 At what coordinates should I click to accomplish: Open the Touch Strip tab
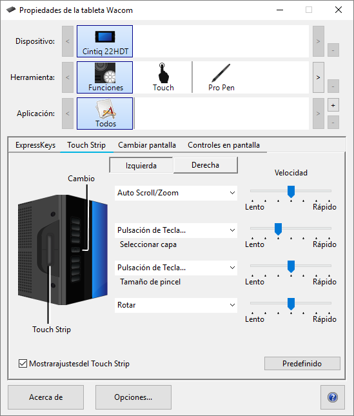point(86,145)
